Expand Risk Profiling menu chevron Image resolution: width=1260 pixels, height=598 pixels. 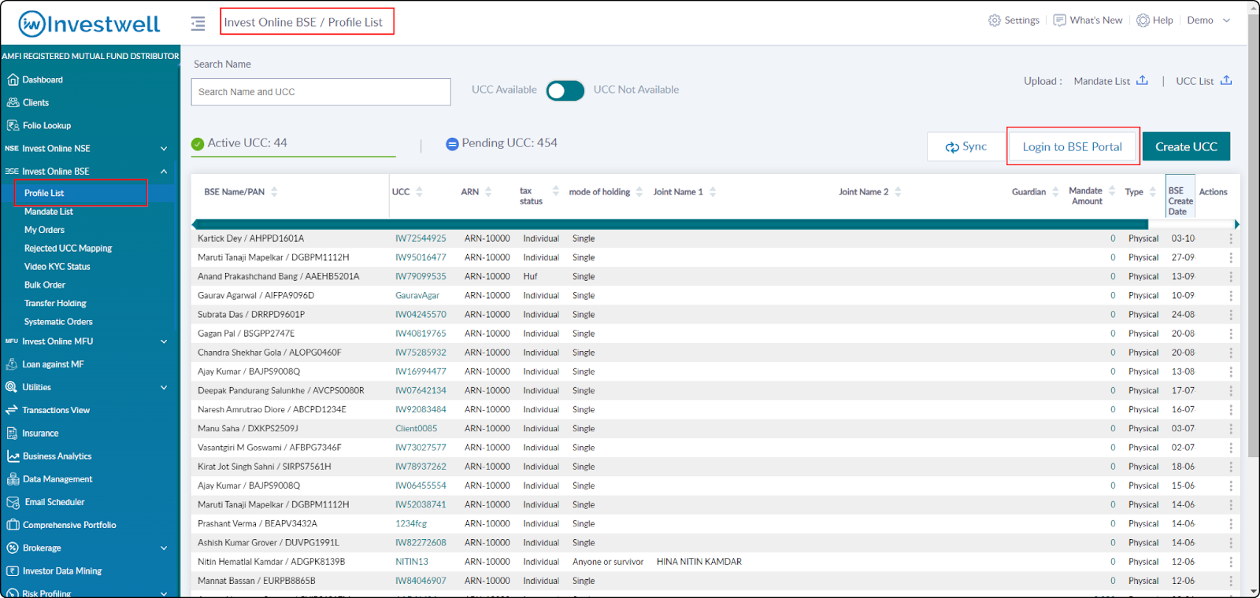point(164,593)
